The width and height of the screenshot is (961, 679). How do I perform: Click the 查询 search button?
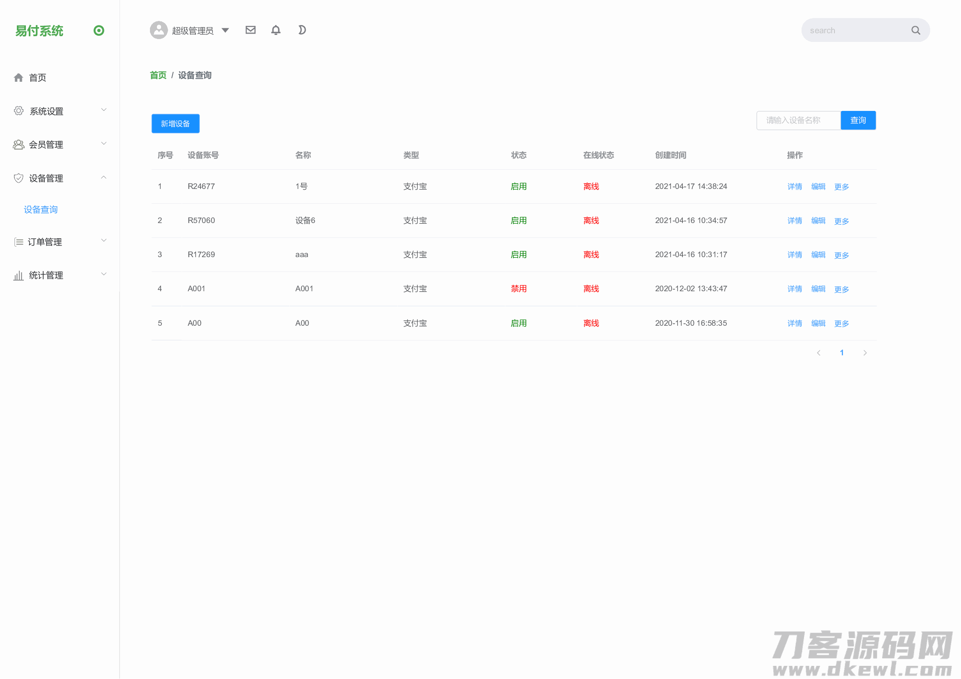(857, 120)
